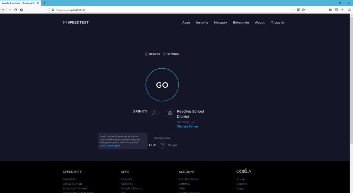
Task: Click the Reading, PA location text
Action: (x=185, y=122)
